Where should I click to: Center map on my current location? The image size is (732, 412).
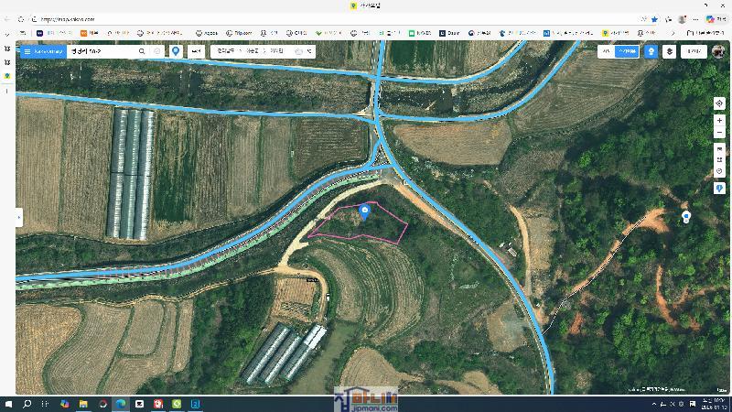720,103
